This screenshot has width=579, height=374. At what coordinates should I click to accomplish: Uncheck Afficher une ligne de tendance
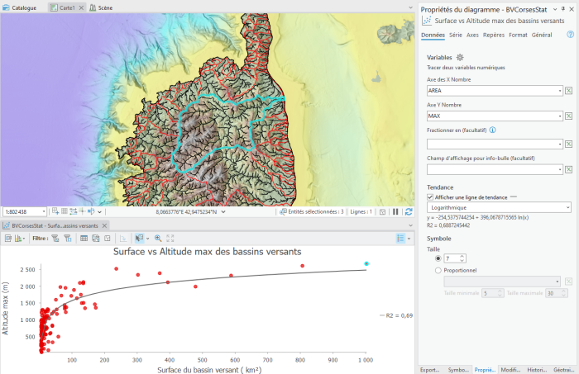click(x=430, y=197)
